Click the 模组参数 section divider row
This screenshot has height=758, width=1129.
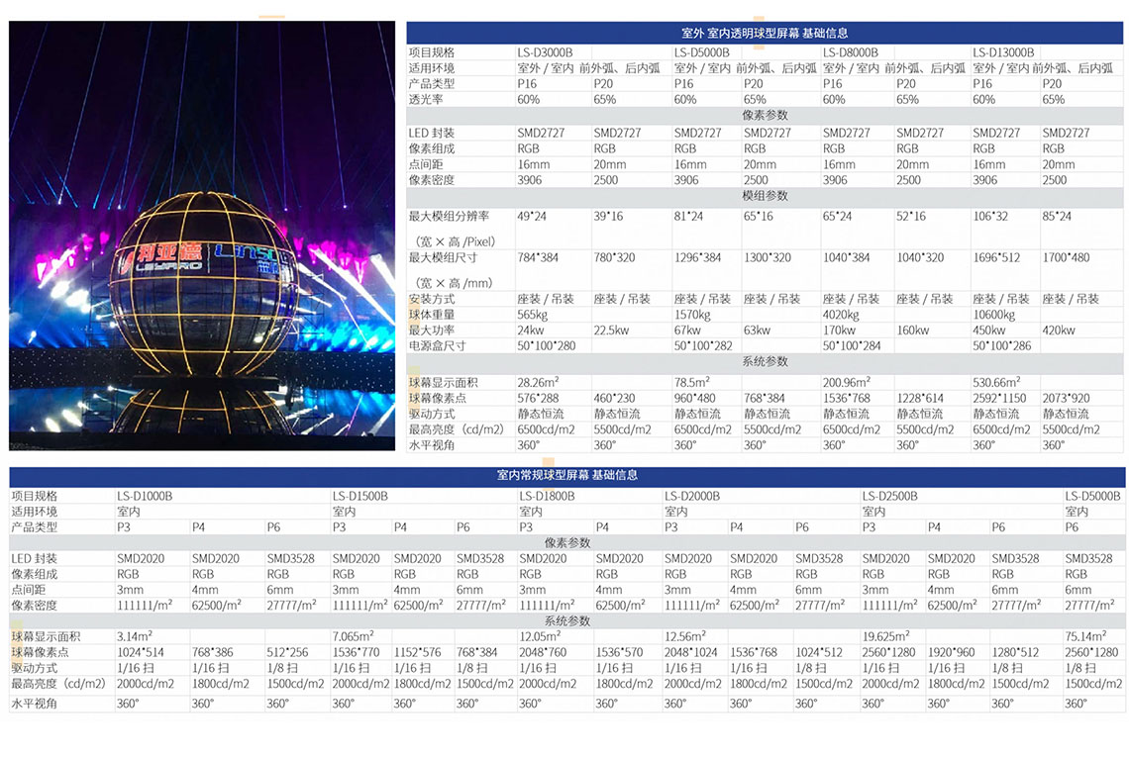765,196
